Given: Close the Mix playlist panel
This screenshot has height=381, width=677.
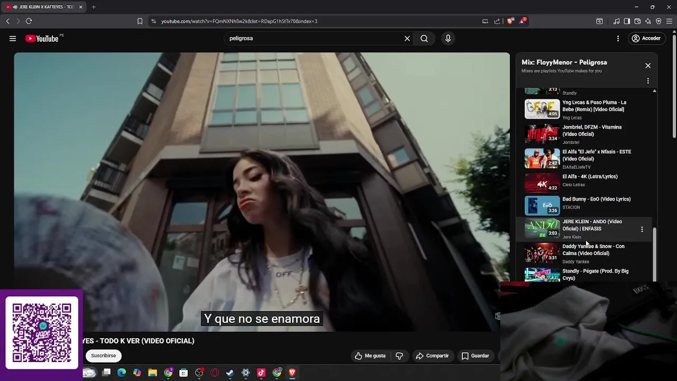Looking at the screenshot, I should pyautogui.click(x=648, y=66).
